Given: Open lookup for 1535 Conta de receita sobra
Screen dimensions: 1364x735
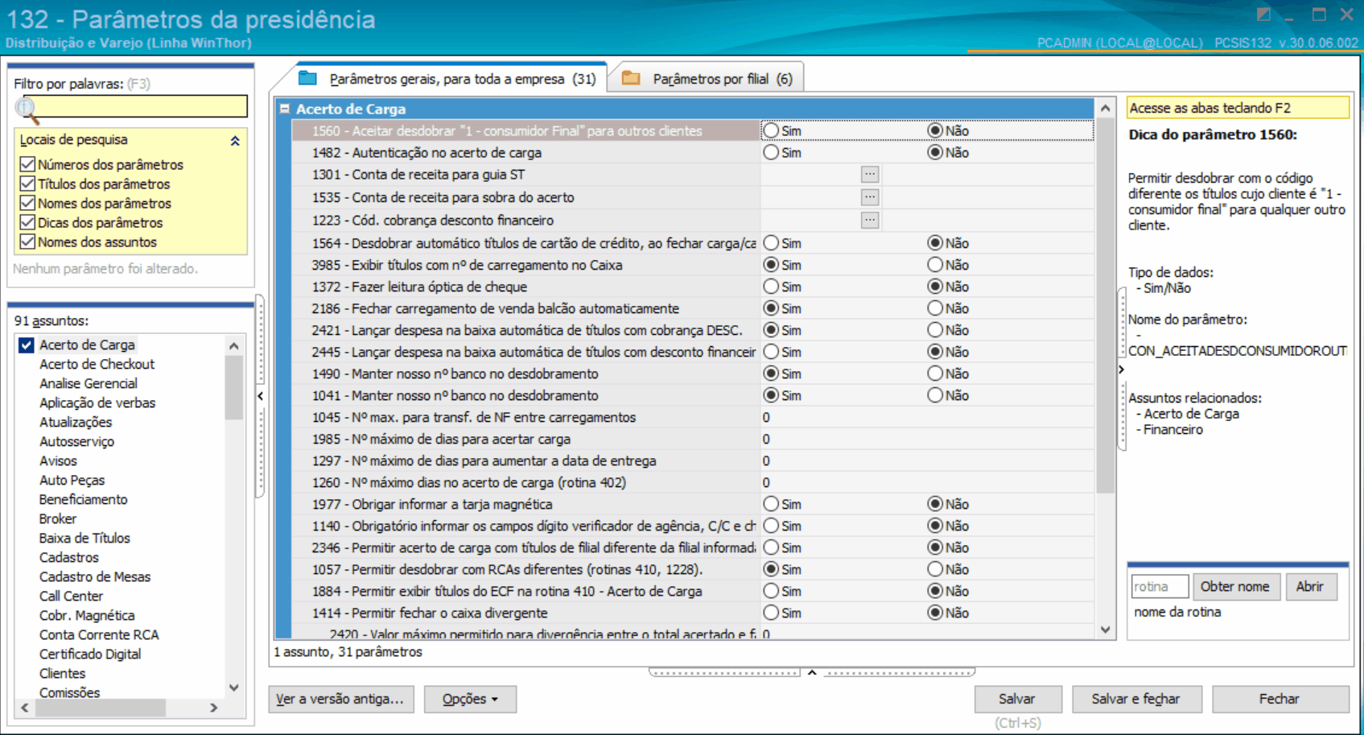Looking at the screenshot, I should (x=869, y=196).
